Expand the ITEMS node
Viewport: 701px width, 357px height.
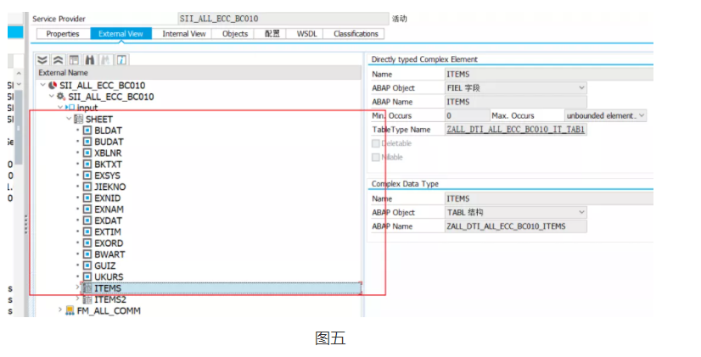point(78,287)
